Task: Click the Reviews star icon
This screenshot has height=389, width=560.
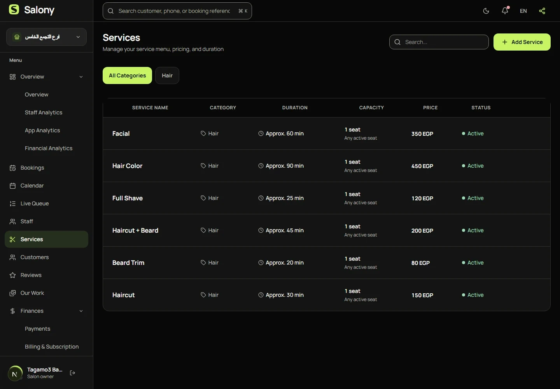Action: point(13,275)
